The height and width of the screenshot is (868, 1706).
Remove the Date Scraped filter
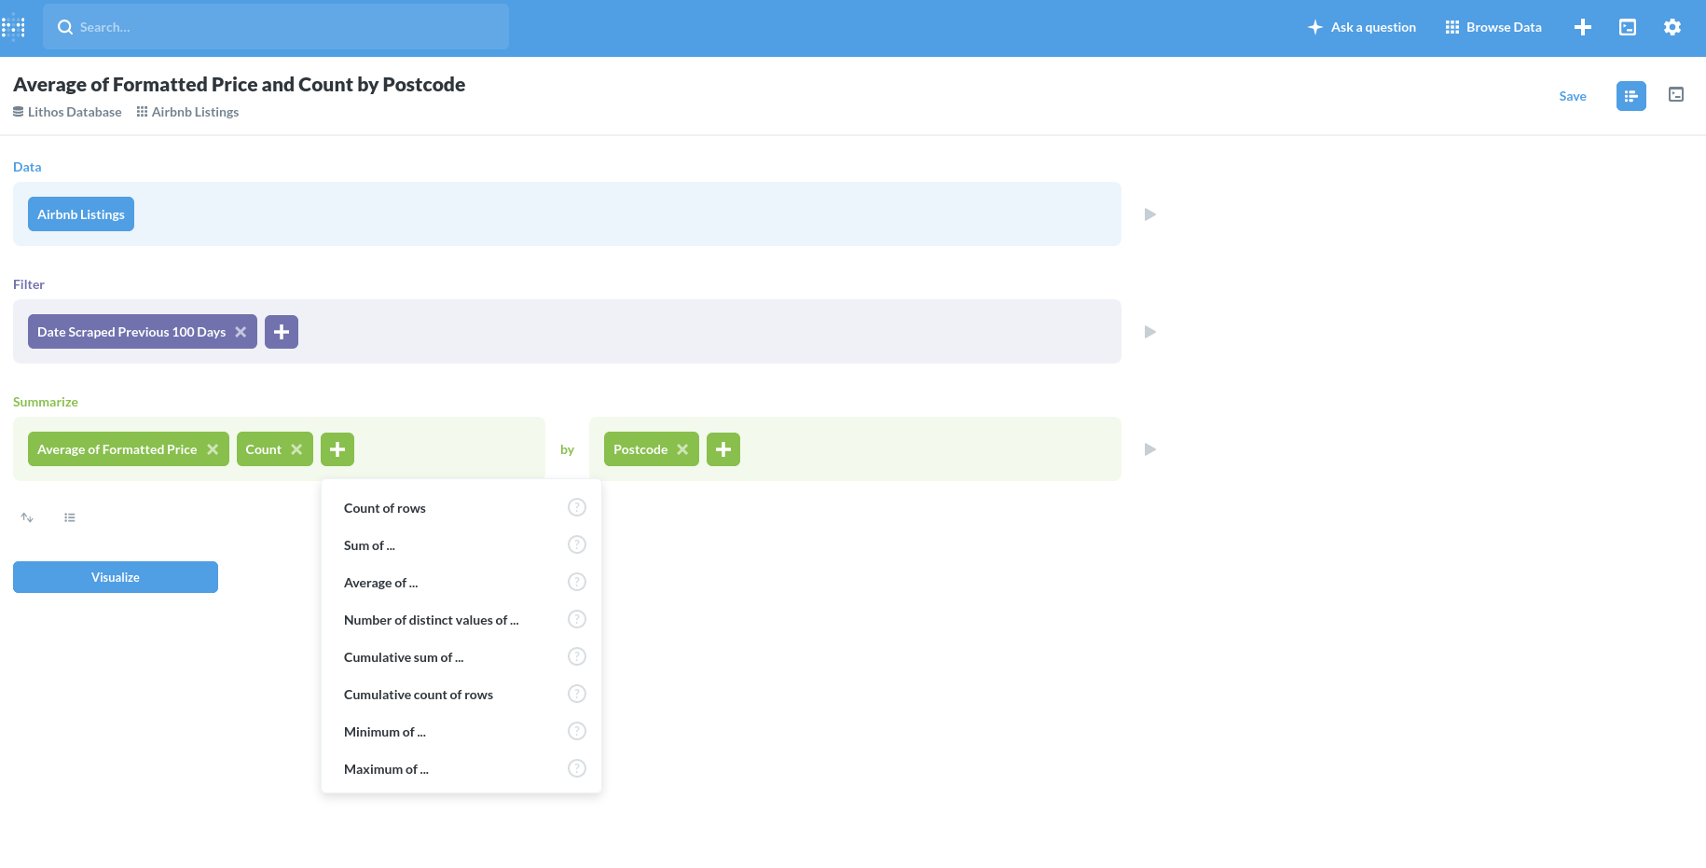(241, 332)
